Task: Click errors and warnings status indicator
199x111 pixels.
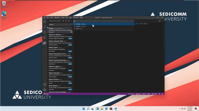Action: click(x=46, y=94)
